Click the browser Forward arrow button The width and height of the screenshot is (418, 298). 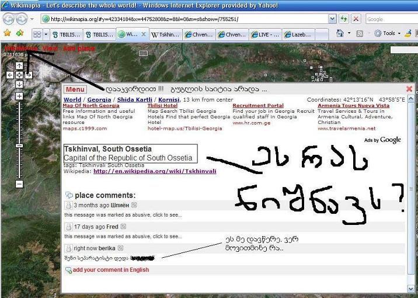pos(22,19)
